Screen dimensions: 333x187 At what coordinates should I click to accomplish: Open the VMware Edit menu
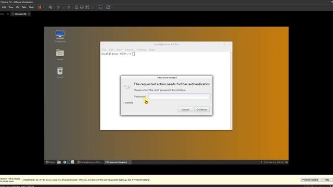pos(4,7)
